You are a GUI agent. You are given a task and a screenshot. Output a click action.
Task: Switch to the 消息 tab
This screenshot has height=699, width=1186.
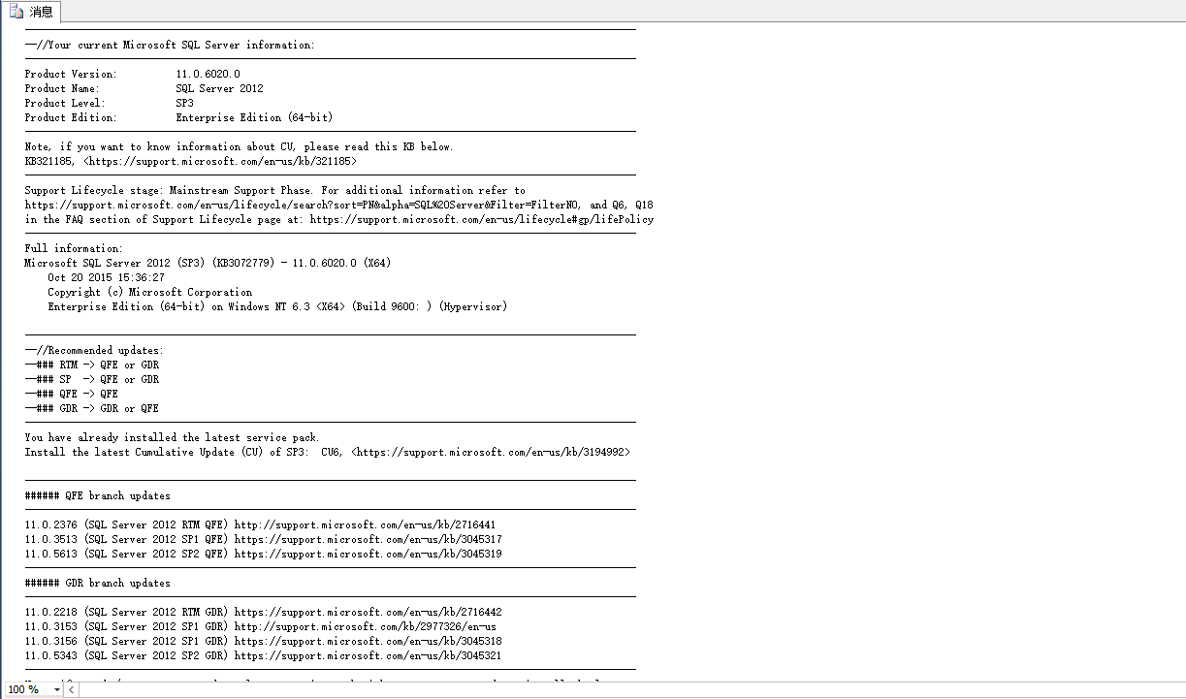coord(41,12)
